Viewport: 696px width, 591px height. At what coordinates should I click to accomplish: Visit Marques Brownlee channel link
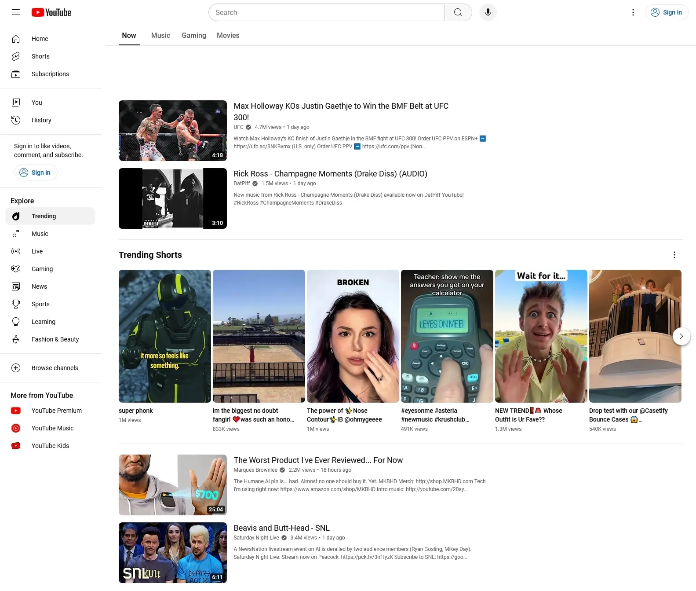point(255,470)
